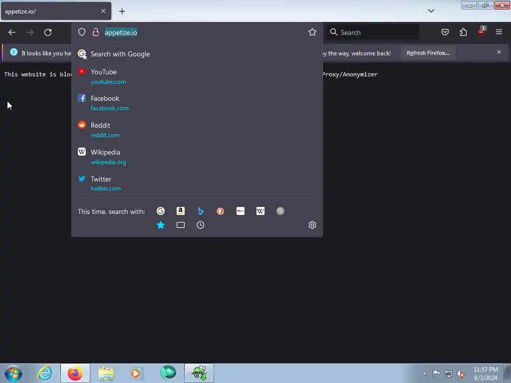Expand the list all tabs chevron

pyautogui.click(x=431, y=11)
